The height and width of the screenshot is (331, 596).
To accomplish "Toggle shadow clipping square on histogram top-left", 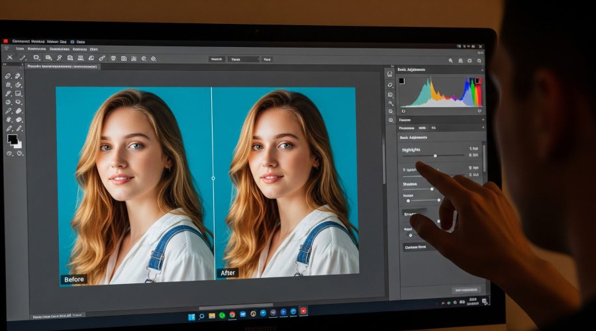I will pos(402,81).
